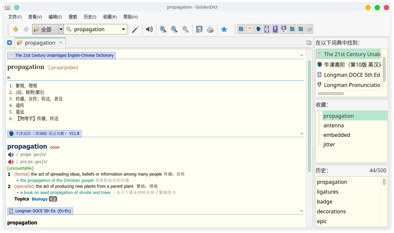Screen dimensions: 394x233
Task: Open the search box history dropdown arrow
Action: click(124, 29)
